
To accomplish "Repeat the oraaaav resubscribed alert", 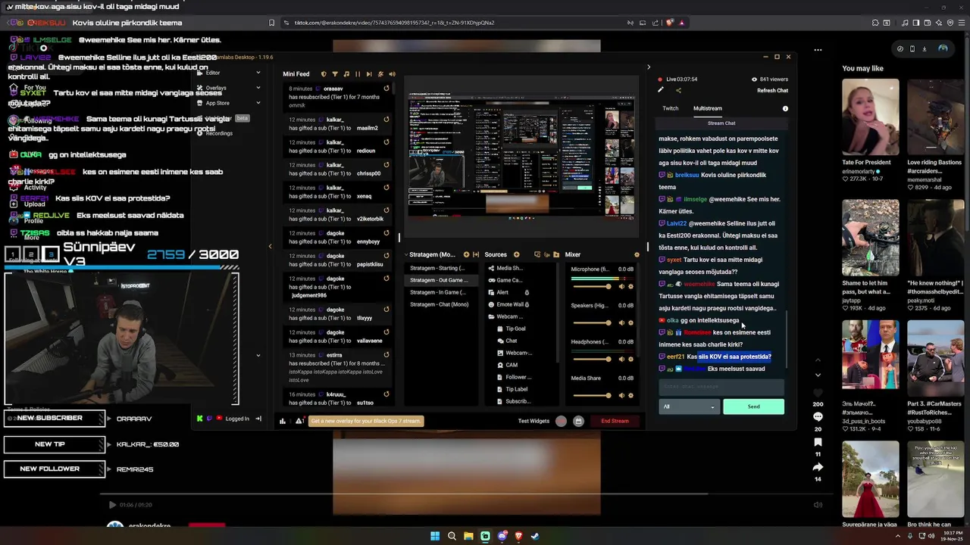I will 386,89.
